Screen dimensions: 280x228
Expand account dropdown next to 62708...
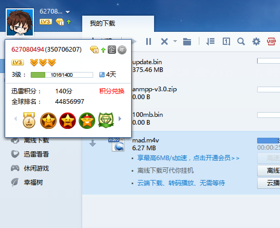pos(68,12)
